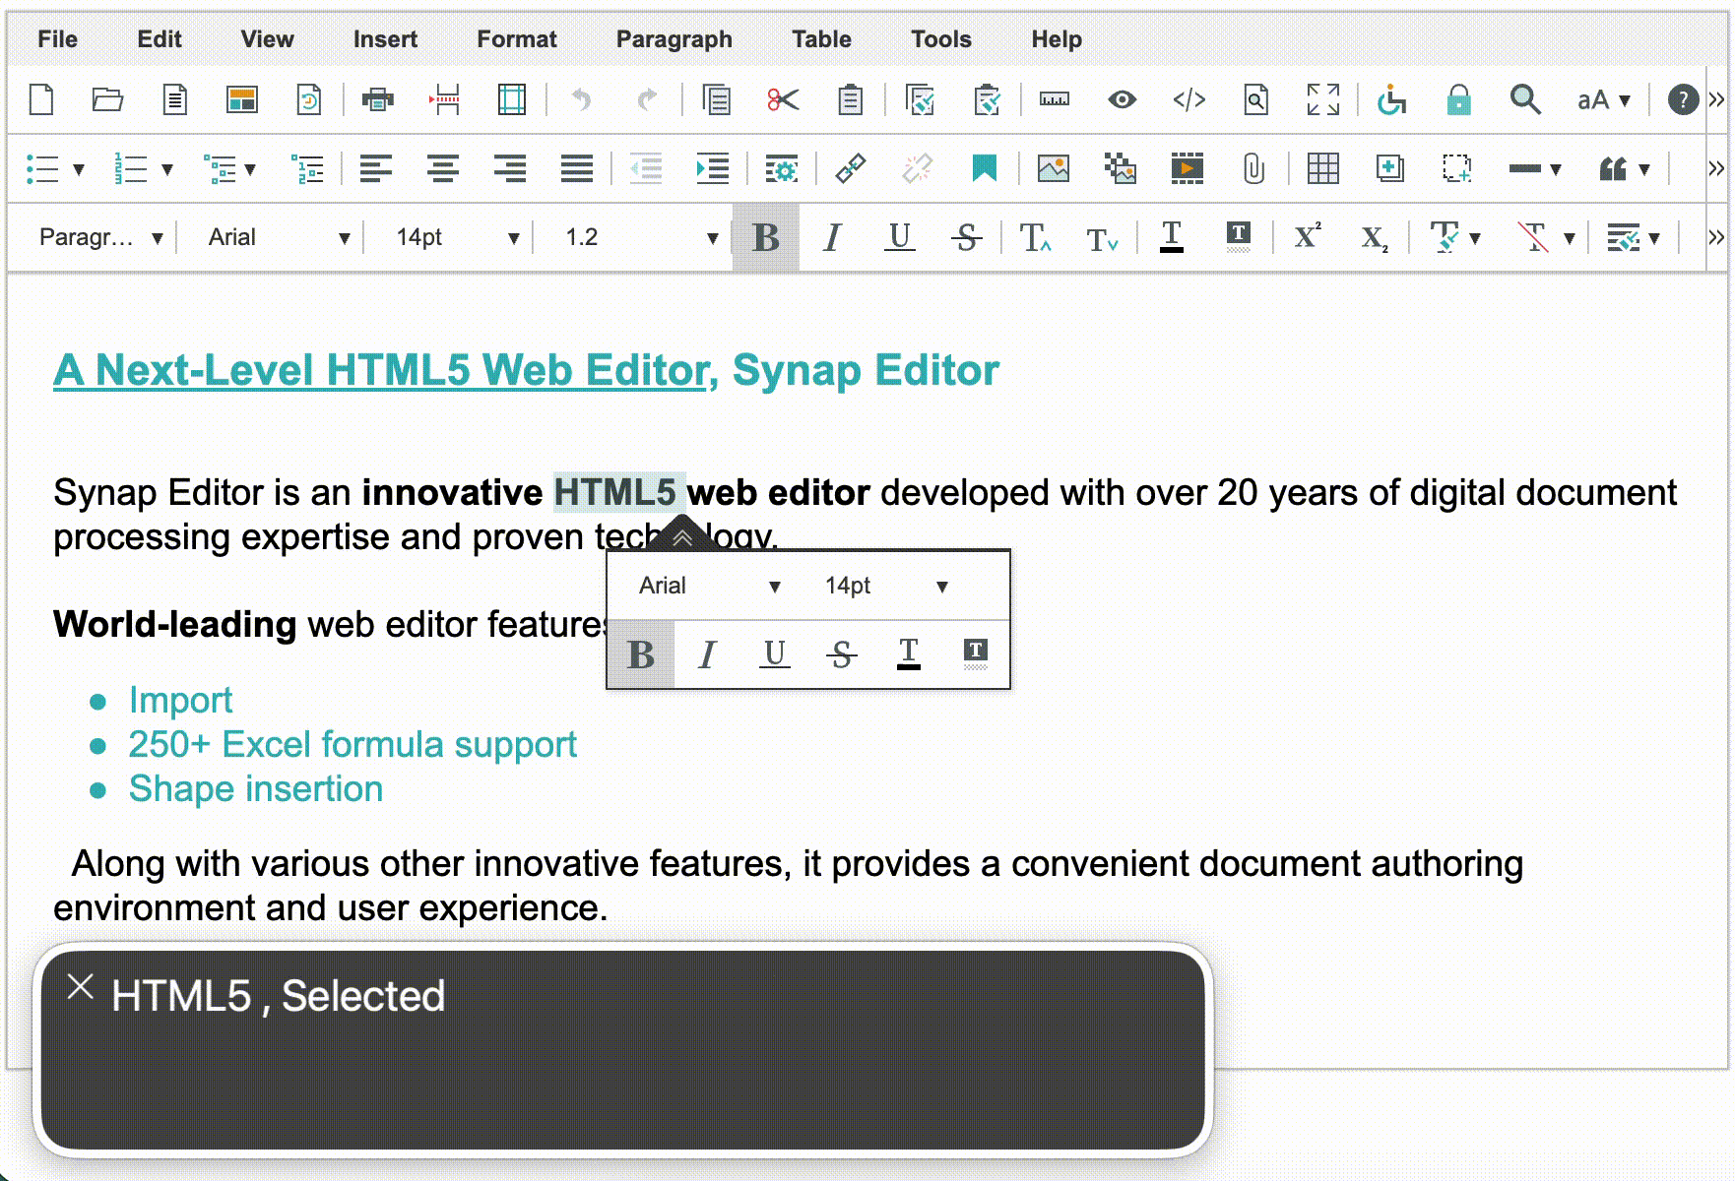Open the Table menu
The height and width of the screenshot is (1181, 1735).
[x=821, y=39]
